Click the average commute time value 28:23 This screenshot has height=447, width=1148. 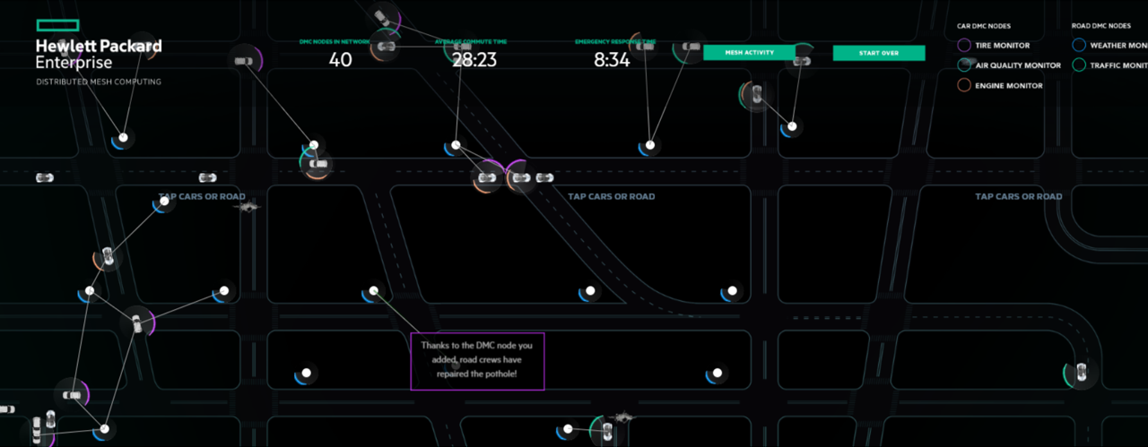click(474, 60)
